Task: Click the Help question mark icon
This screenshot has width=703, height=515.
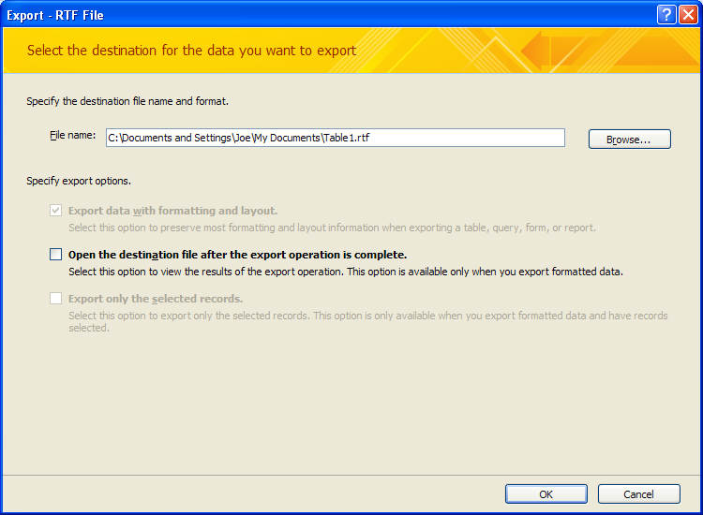Action: coord(666,15)
